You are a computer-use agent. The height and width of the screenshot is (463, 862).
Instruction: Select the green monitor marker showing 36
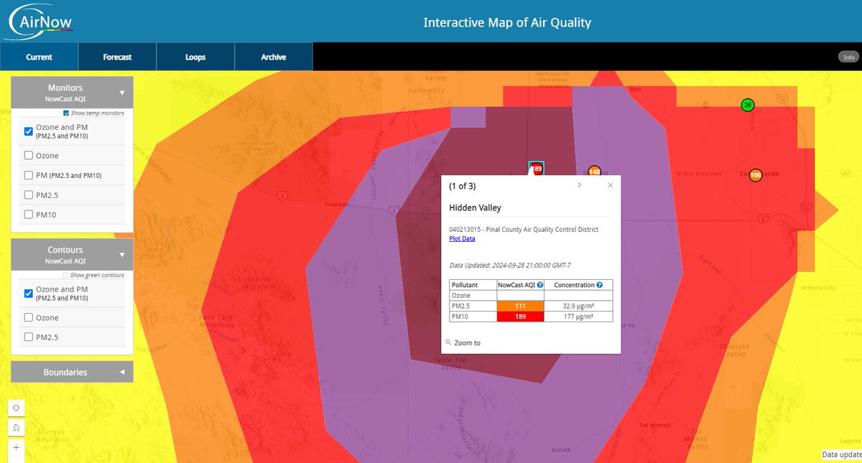click(x=747, y=105)
